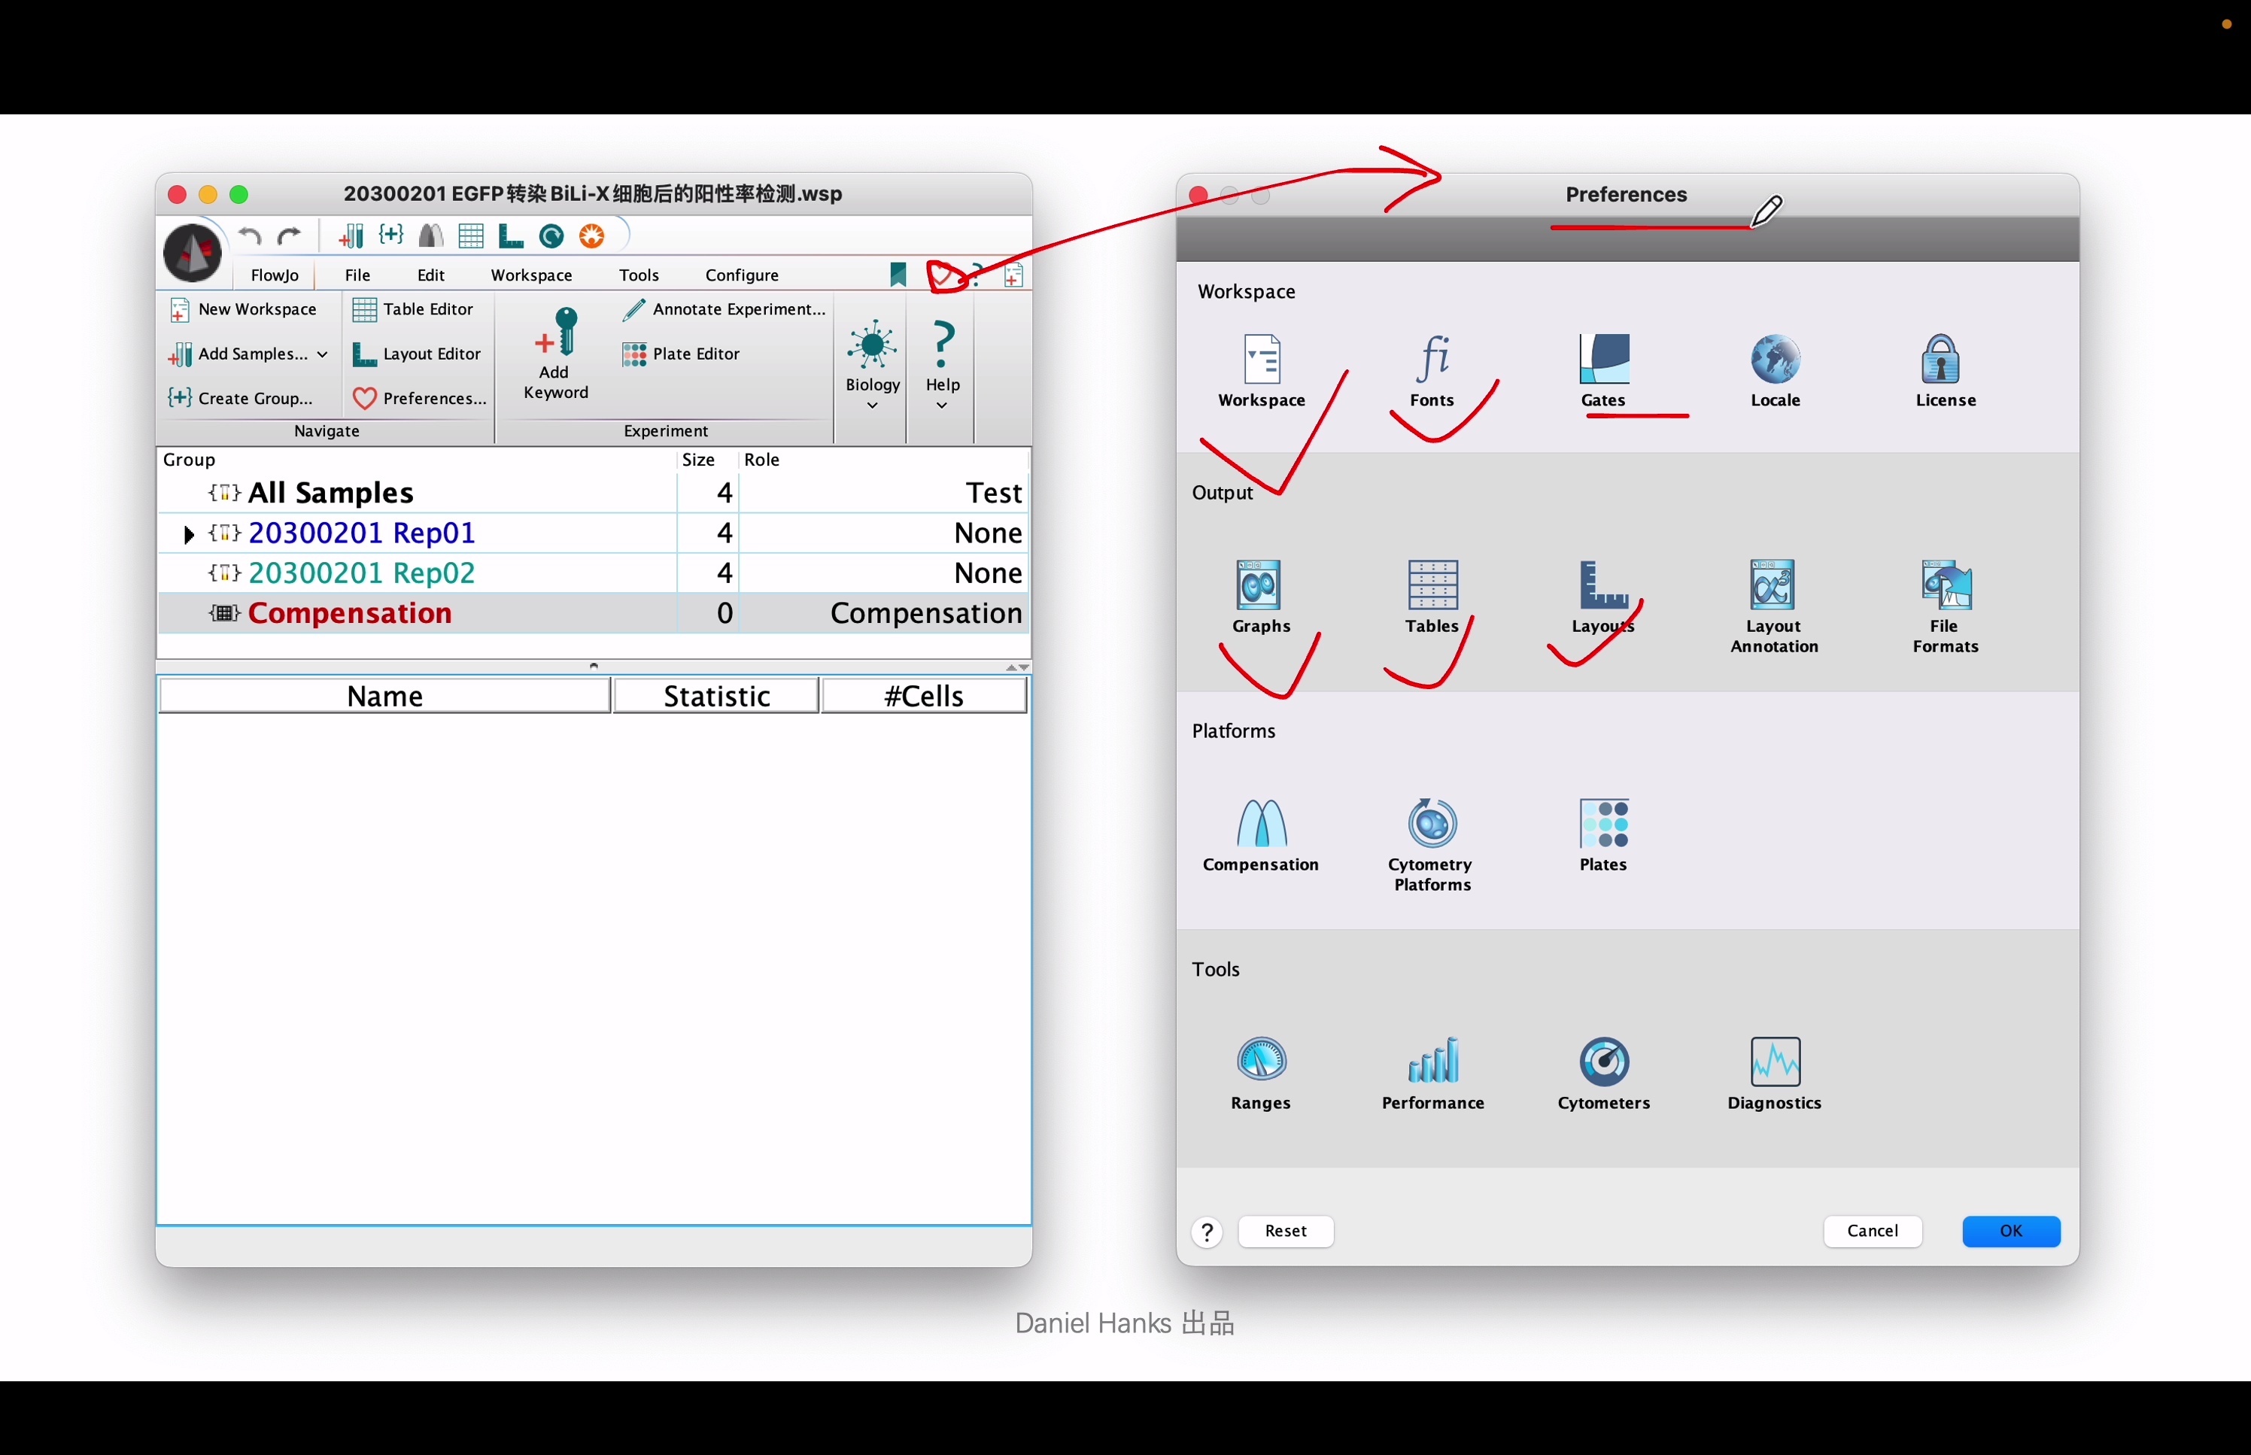Open Cytometry Platforms preferences
The width and height of the screenshot is (2251, 1455).
coord(1432,824)
